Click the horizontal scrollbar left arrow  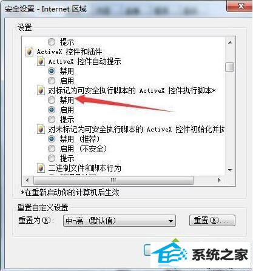[x=27, y=180]
